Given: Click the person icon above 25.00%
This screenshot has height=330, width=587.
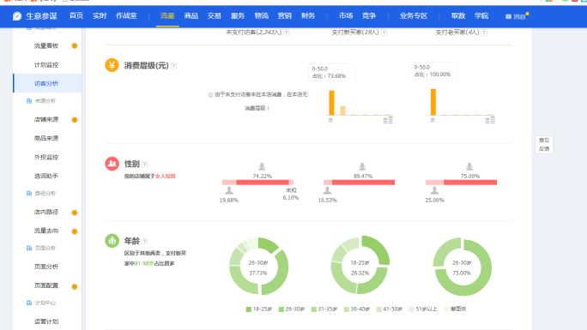Looking at the screenshot, I should point(434,191).
